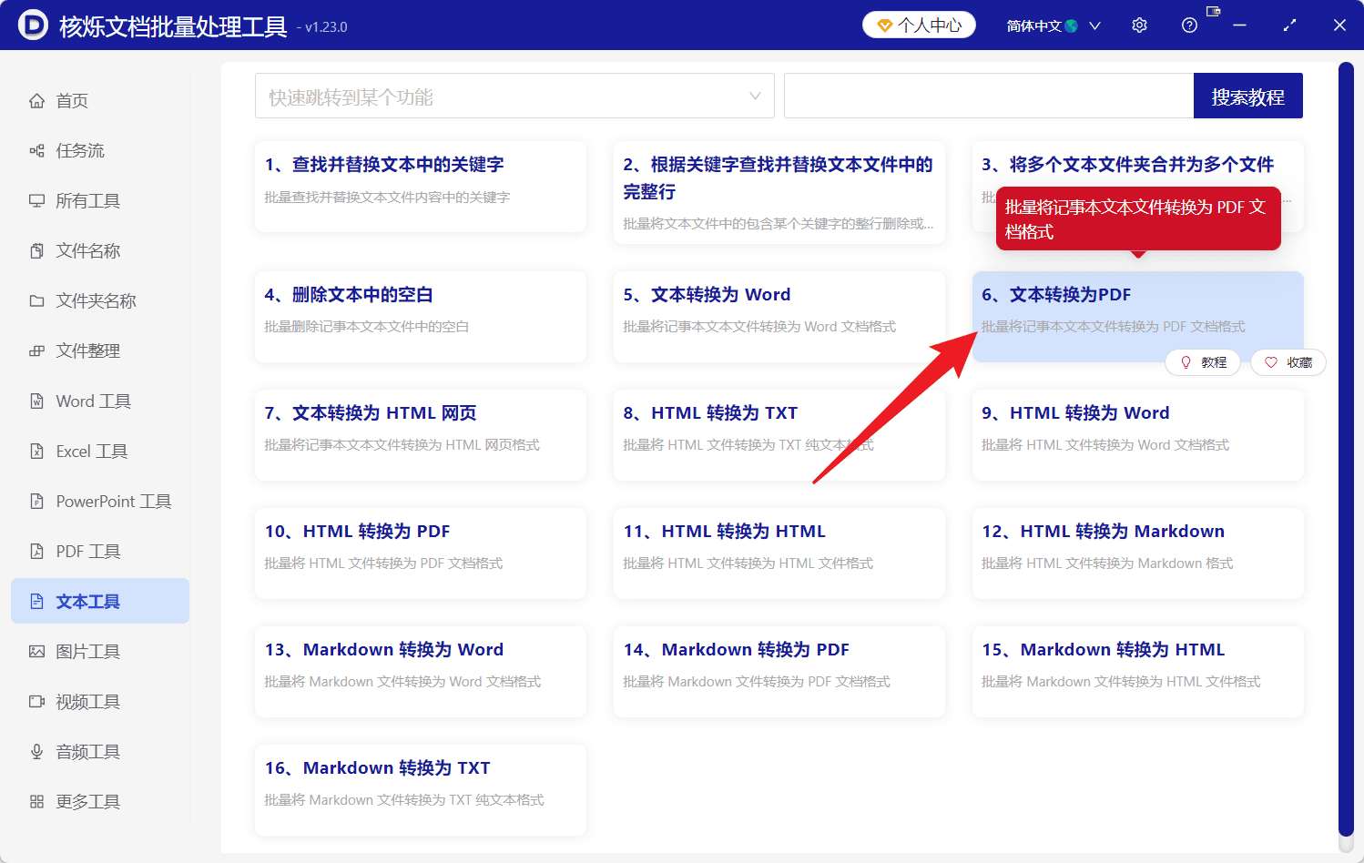The width and height of the screenshot is (1364, 863).
Task: Open card 9、HTML 转换为 Word
Action: click(1138, 435)
